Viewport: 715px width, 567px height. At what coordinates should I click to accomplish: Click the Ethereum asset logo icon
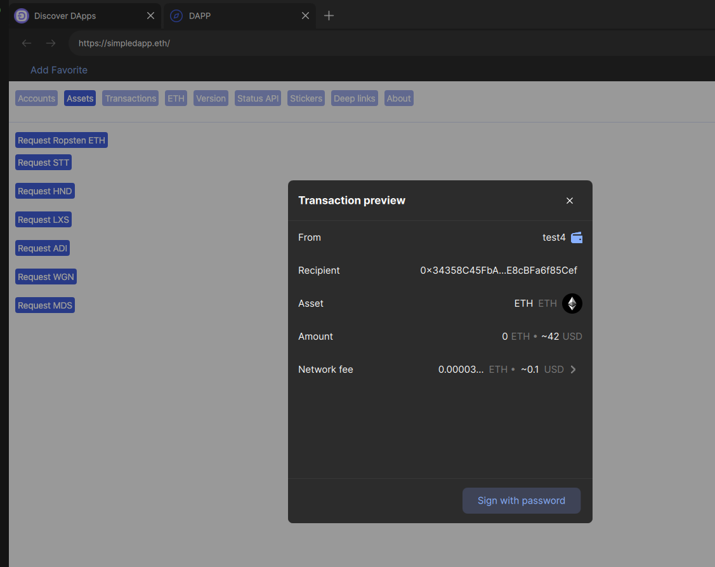(572, 304)
